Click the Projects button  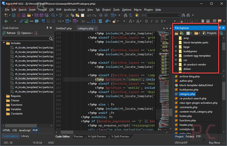tap(209, 33)
